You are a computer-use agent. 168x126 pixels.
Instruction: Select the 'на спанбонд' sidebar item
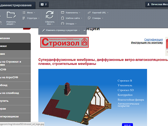[x=15, y=93]
